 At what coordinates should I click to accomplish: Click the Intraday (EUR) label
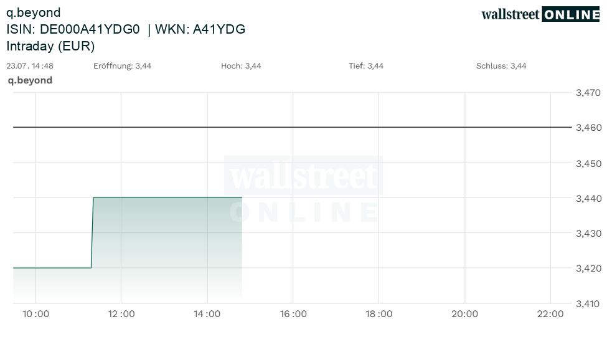(x=50, y=46)
